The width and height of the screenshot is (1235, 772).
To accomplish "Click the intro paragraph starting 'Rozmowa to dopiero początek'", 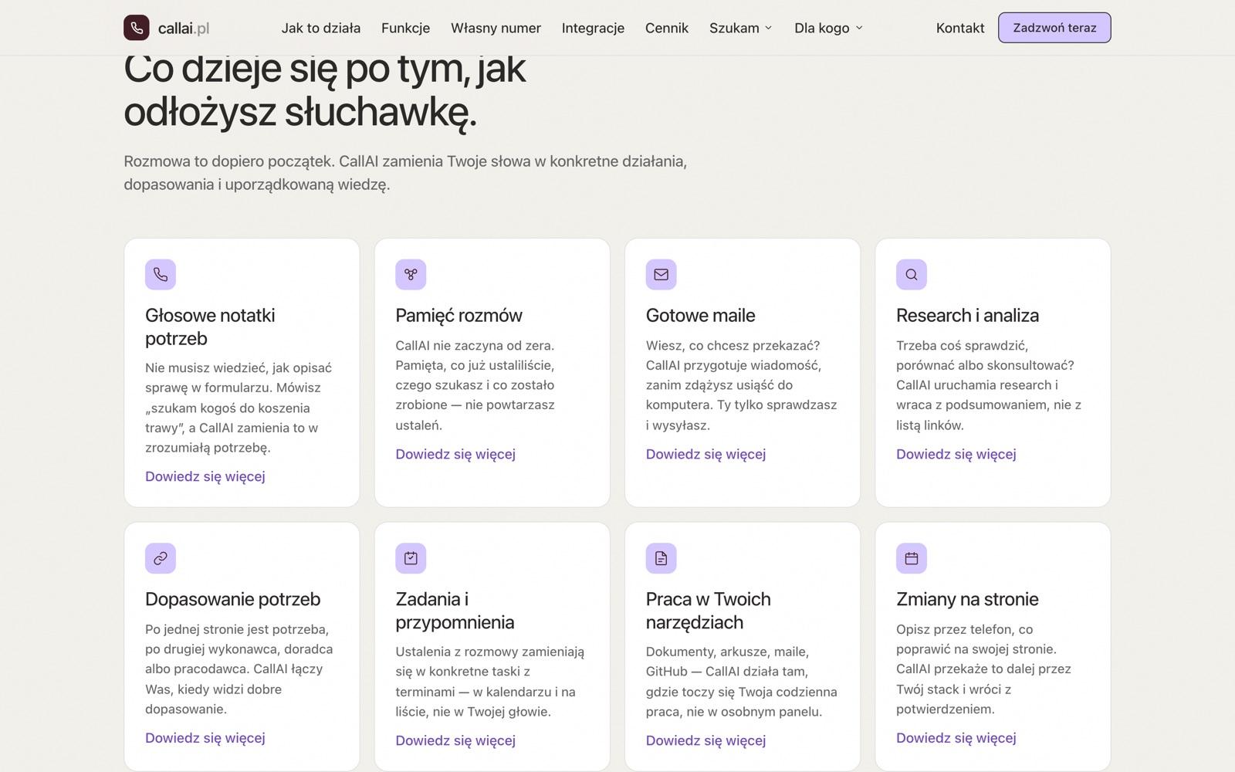I will pos(405,173).
